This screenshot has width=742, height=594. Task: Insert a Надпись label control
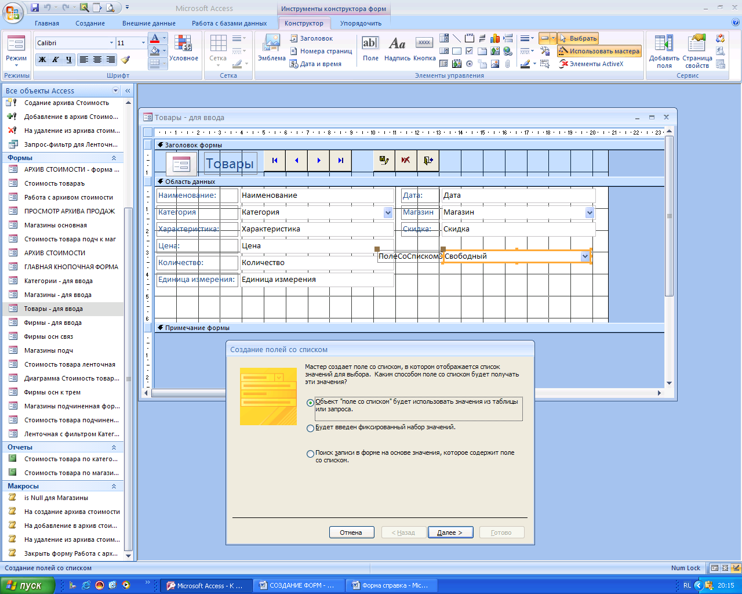click(397, 48)
